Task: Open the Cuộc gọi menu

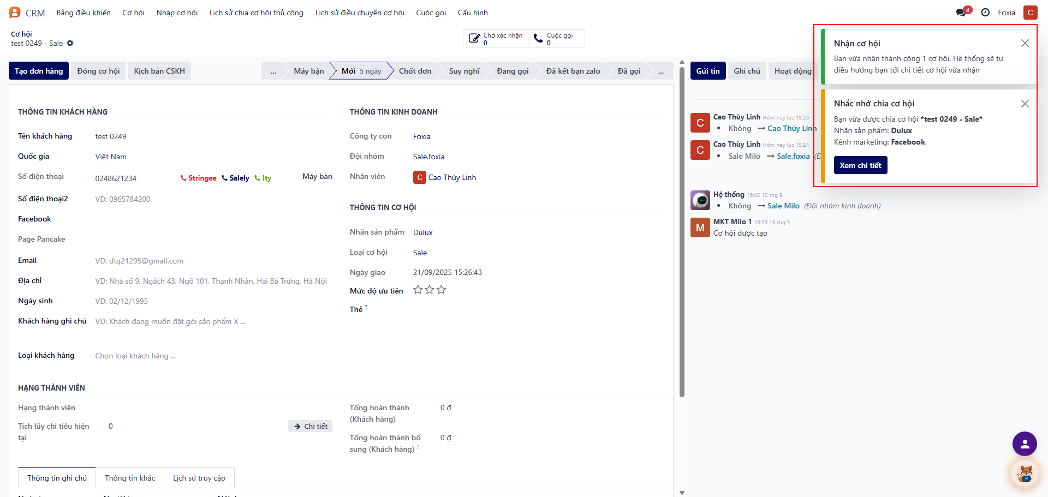Action: tap(431, 13)
